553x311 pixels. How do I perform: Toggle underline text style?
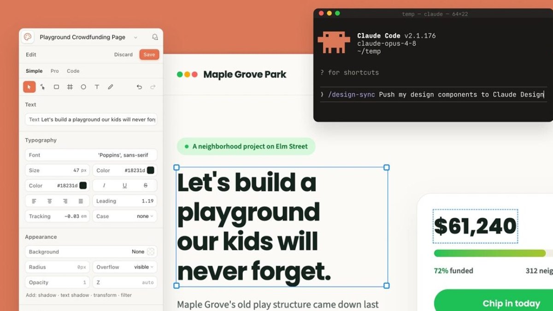125,186
